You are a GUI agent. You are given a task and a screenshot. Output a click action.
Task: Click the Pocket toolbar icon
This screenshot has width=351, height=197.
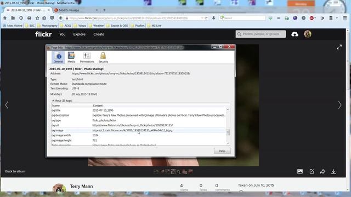click(52, 18)
